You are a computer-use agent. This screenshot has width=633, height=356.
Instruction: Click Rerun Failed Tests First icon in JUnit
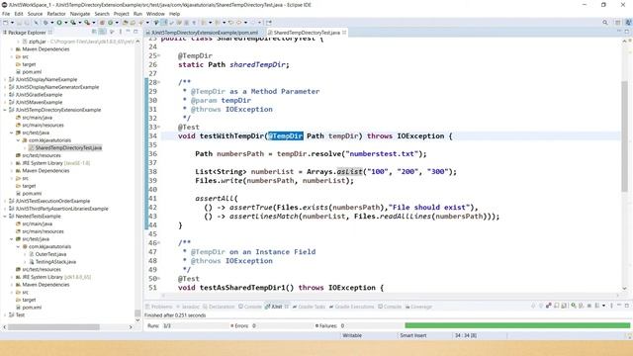pyautogui.click(x=581, y=306)
